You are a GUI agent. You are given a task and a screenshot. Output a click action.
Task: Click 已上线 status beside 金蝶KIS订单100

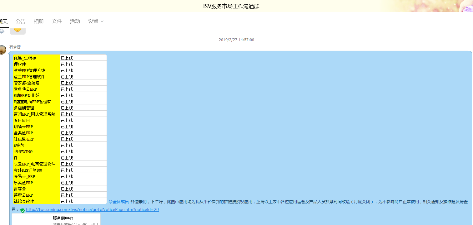(x=83, y=170)
